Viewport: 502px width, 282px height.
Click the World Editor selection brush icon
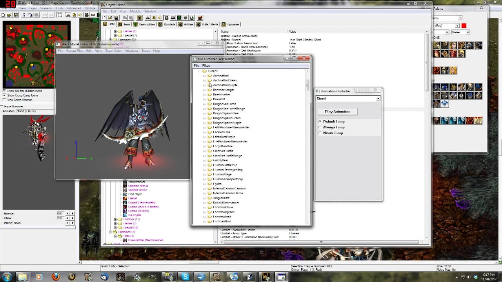tap(60, 15)
